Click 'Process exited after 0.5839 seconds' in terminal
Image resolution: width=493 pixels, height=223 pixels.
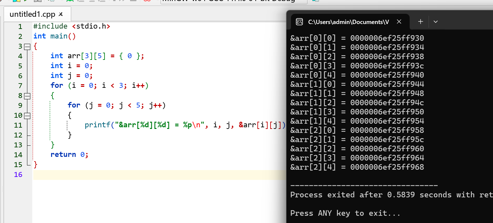click(x=371, y=195)
